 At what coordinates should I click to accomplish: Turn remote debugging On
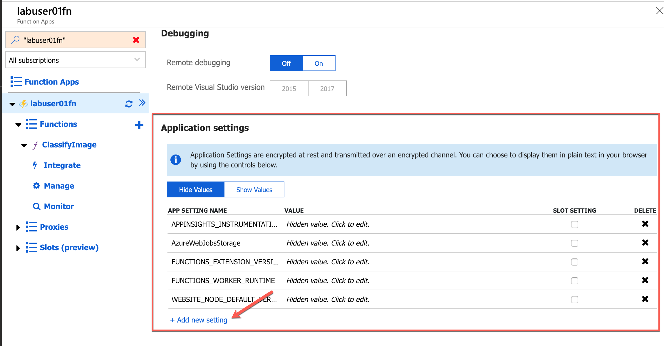click(319, 63)
